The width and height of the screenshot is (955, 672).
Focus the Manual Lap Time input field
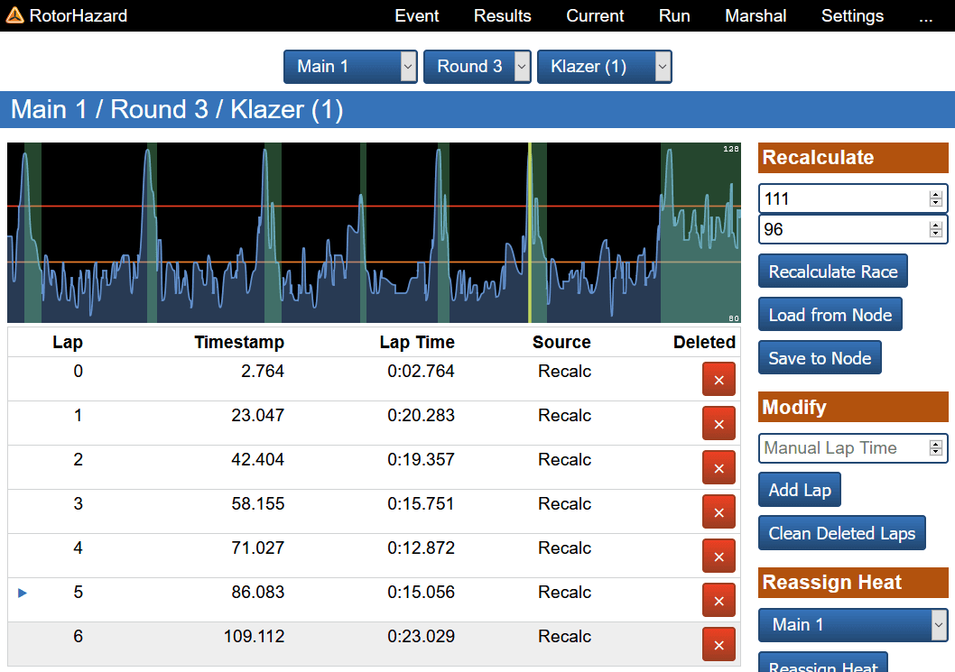[853, 448]
